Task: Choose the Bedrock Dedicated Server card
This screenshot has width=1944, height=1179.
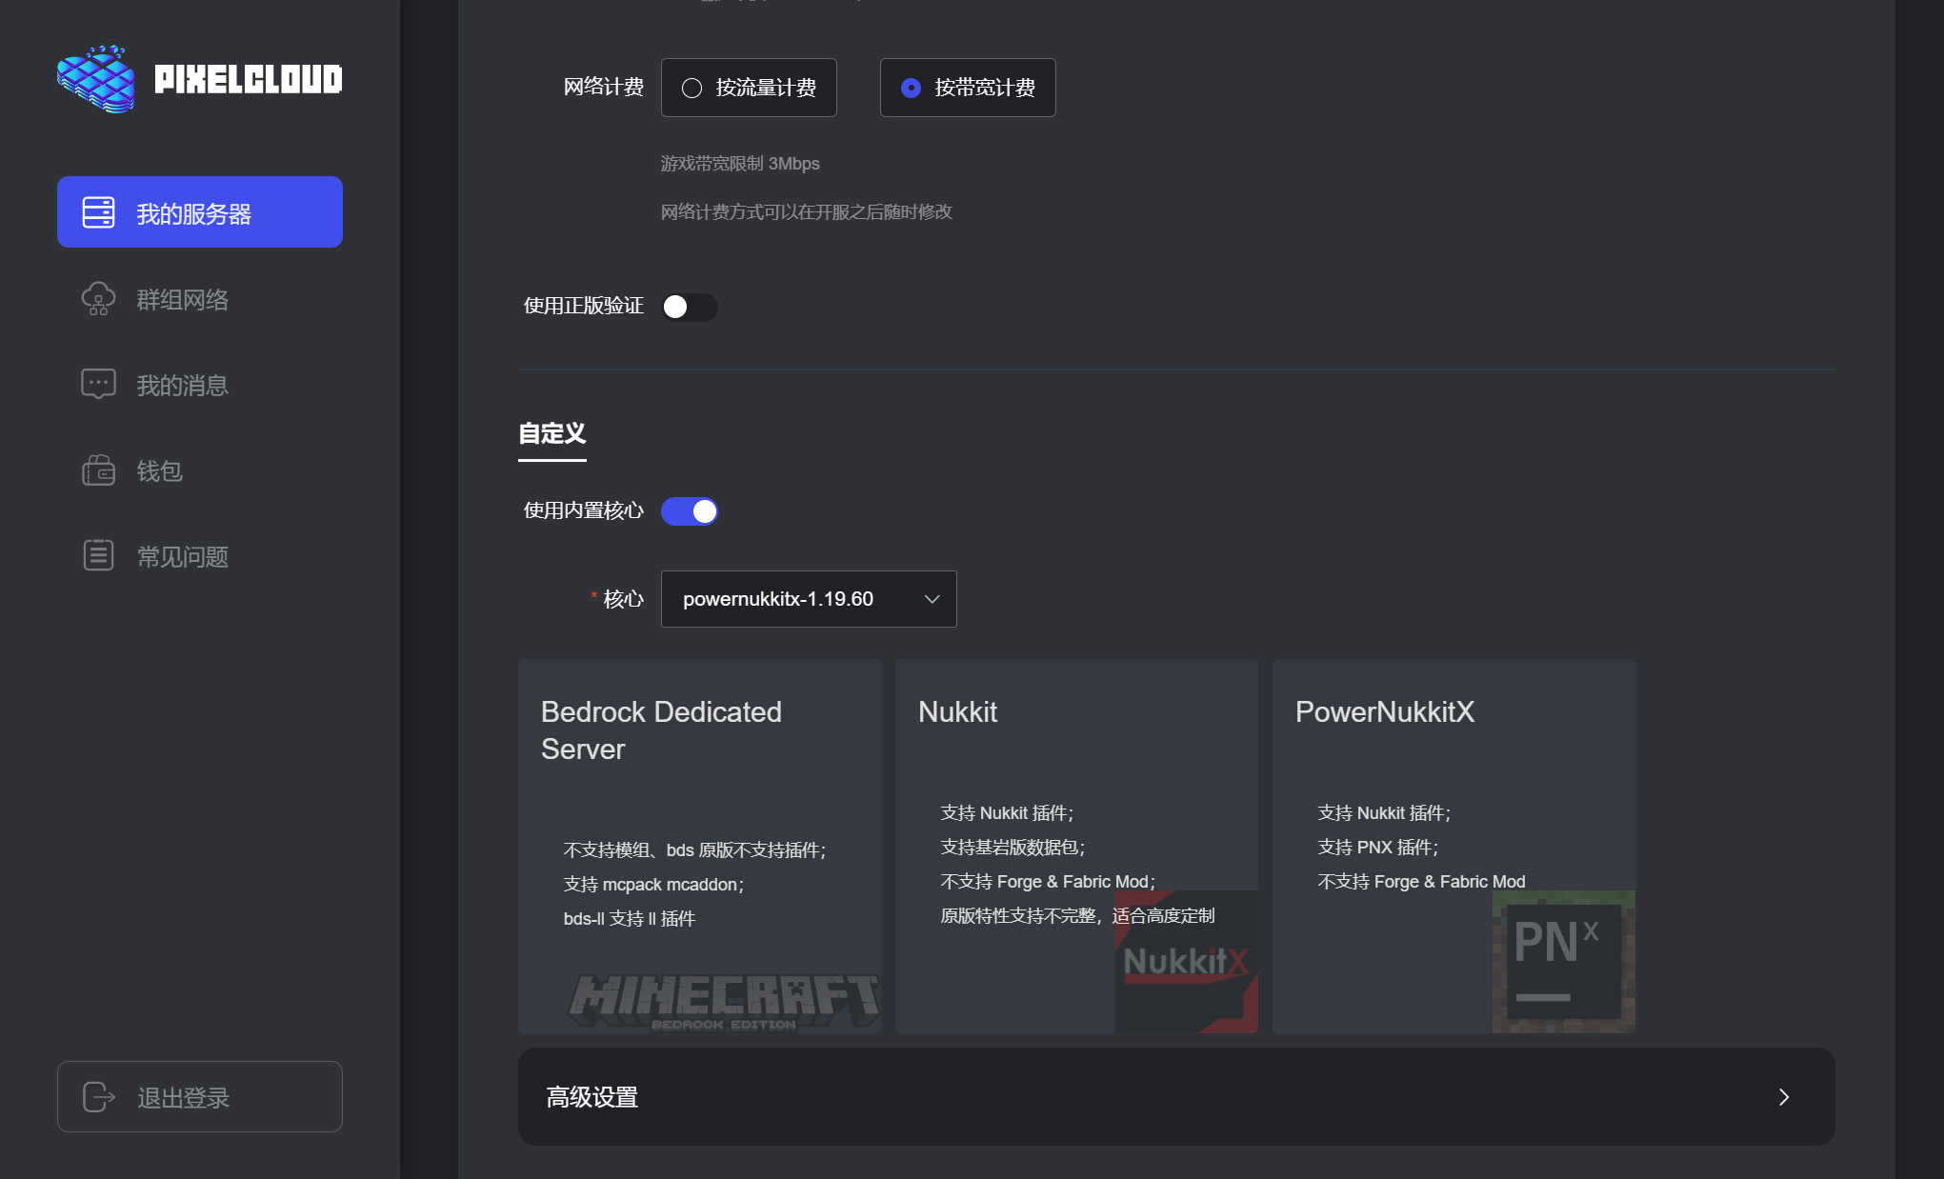Action: pos(698,845)
